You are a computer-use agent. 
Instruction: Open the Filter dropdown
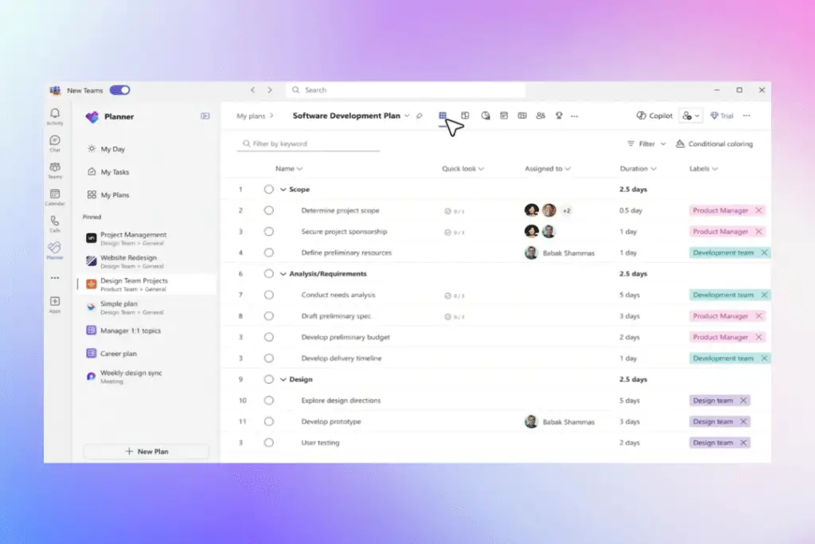[x=646, y=144]
